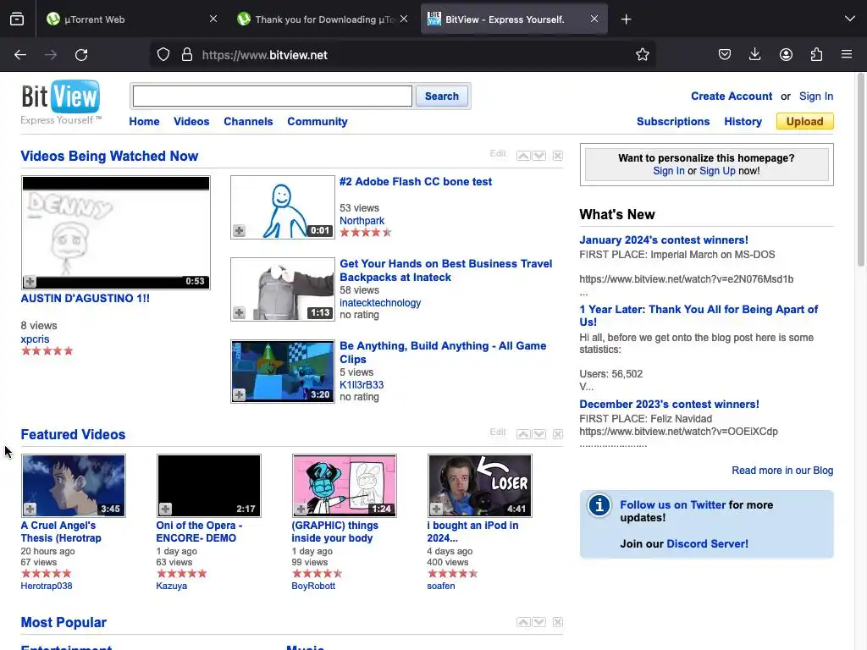
Task: Click star rating under Herotrap video
Action: coord(47,574)
